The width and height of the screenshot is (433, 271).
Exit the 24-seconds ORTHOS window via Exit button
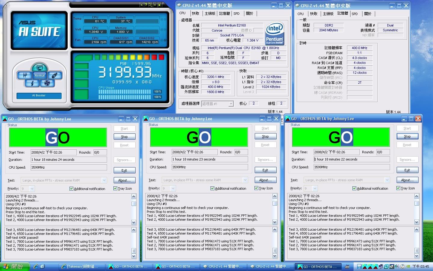point(124,170)
